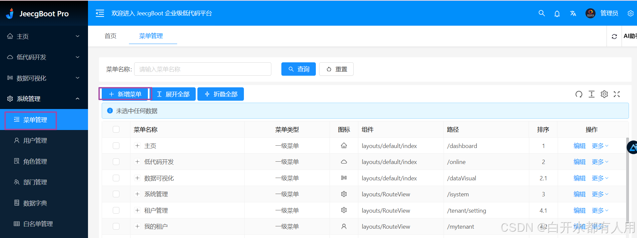This screenshot has height=238, width=637.
Task: Toggle table fullscreen icon
Action: click(x=617, y=94)
